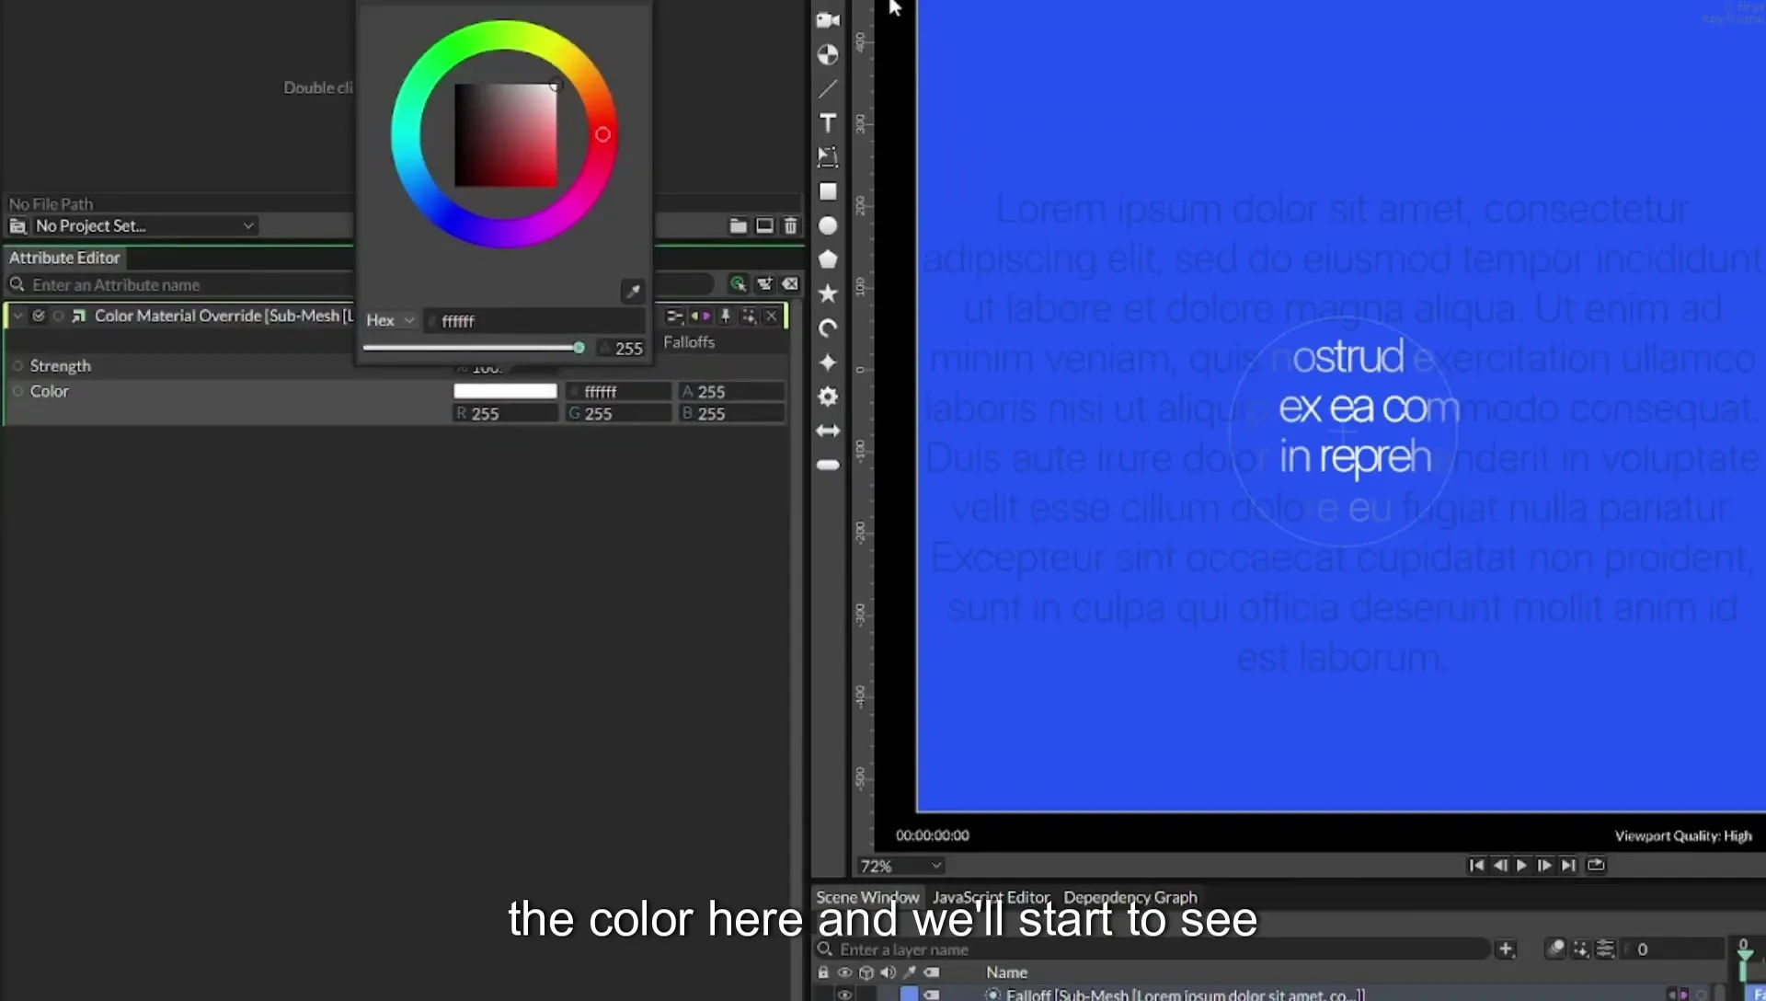Click the eyedropper color sampler

pos(633,292)
